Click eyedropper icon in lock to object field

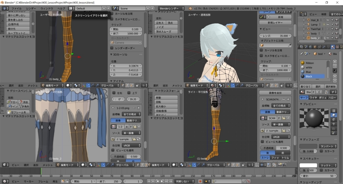(x=290, y=45)
